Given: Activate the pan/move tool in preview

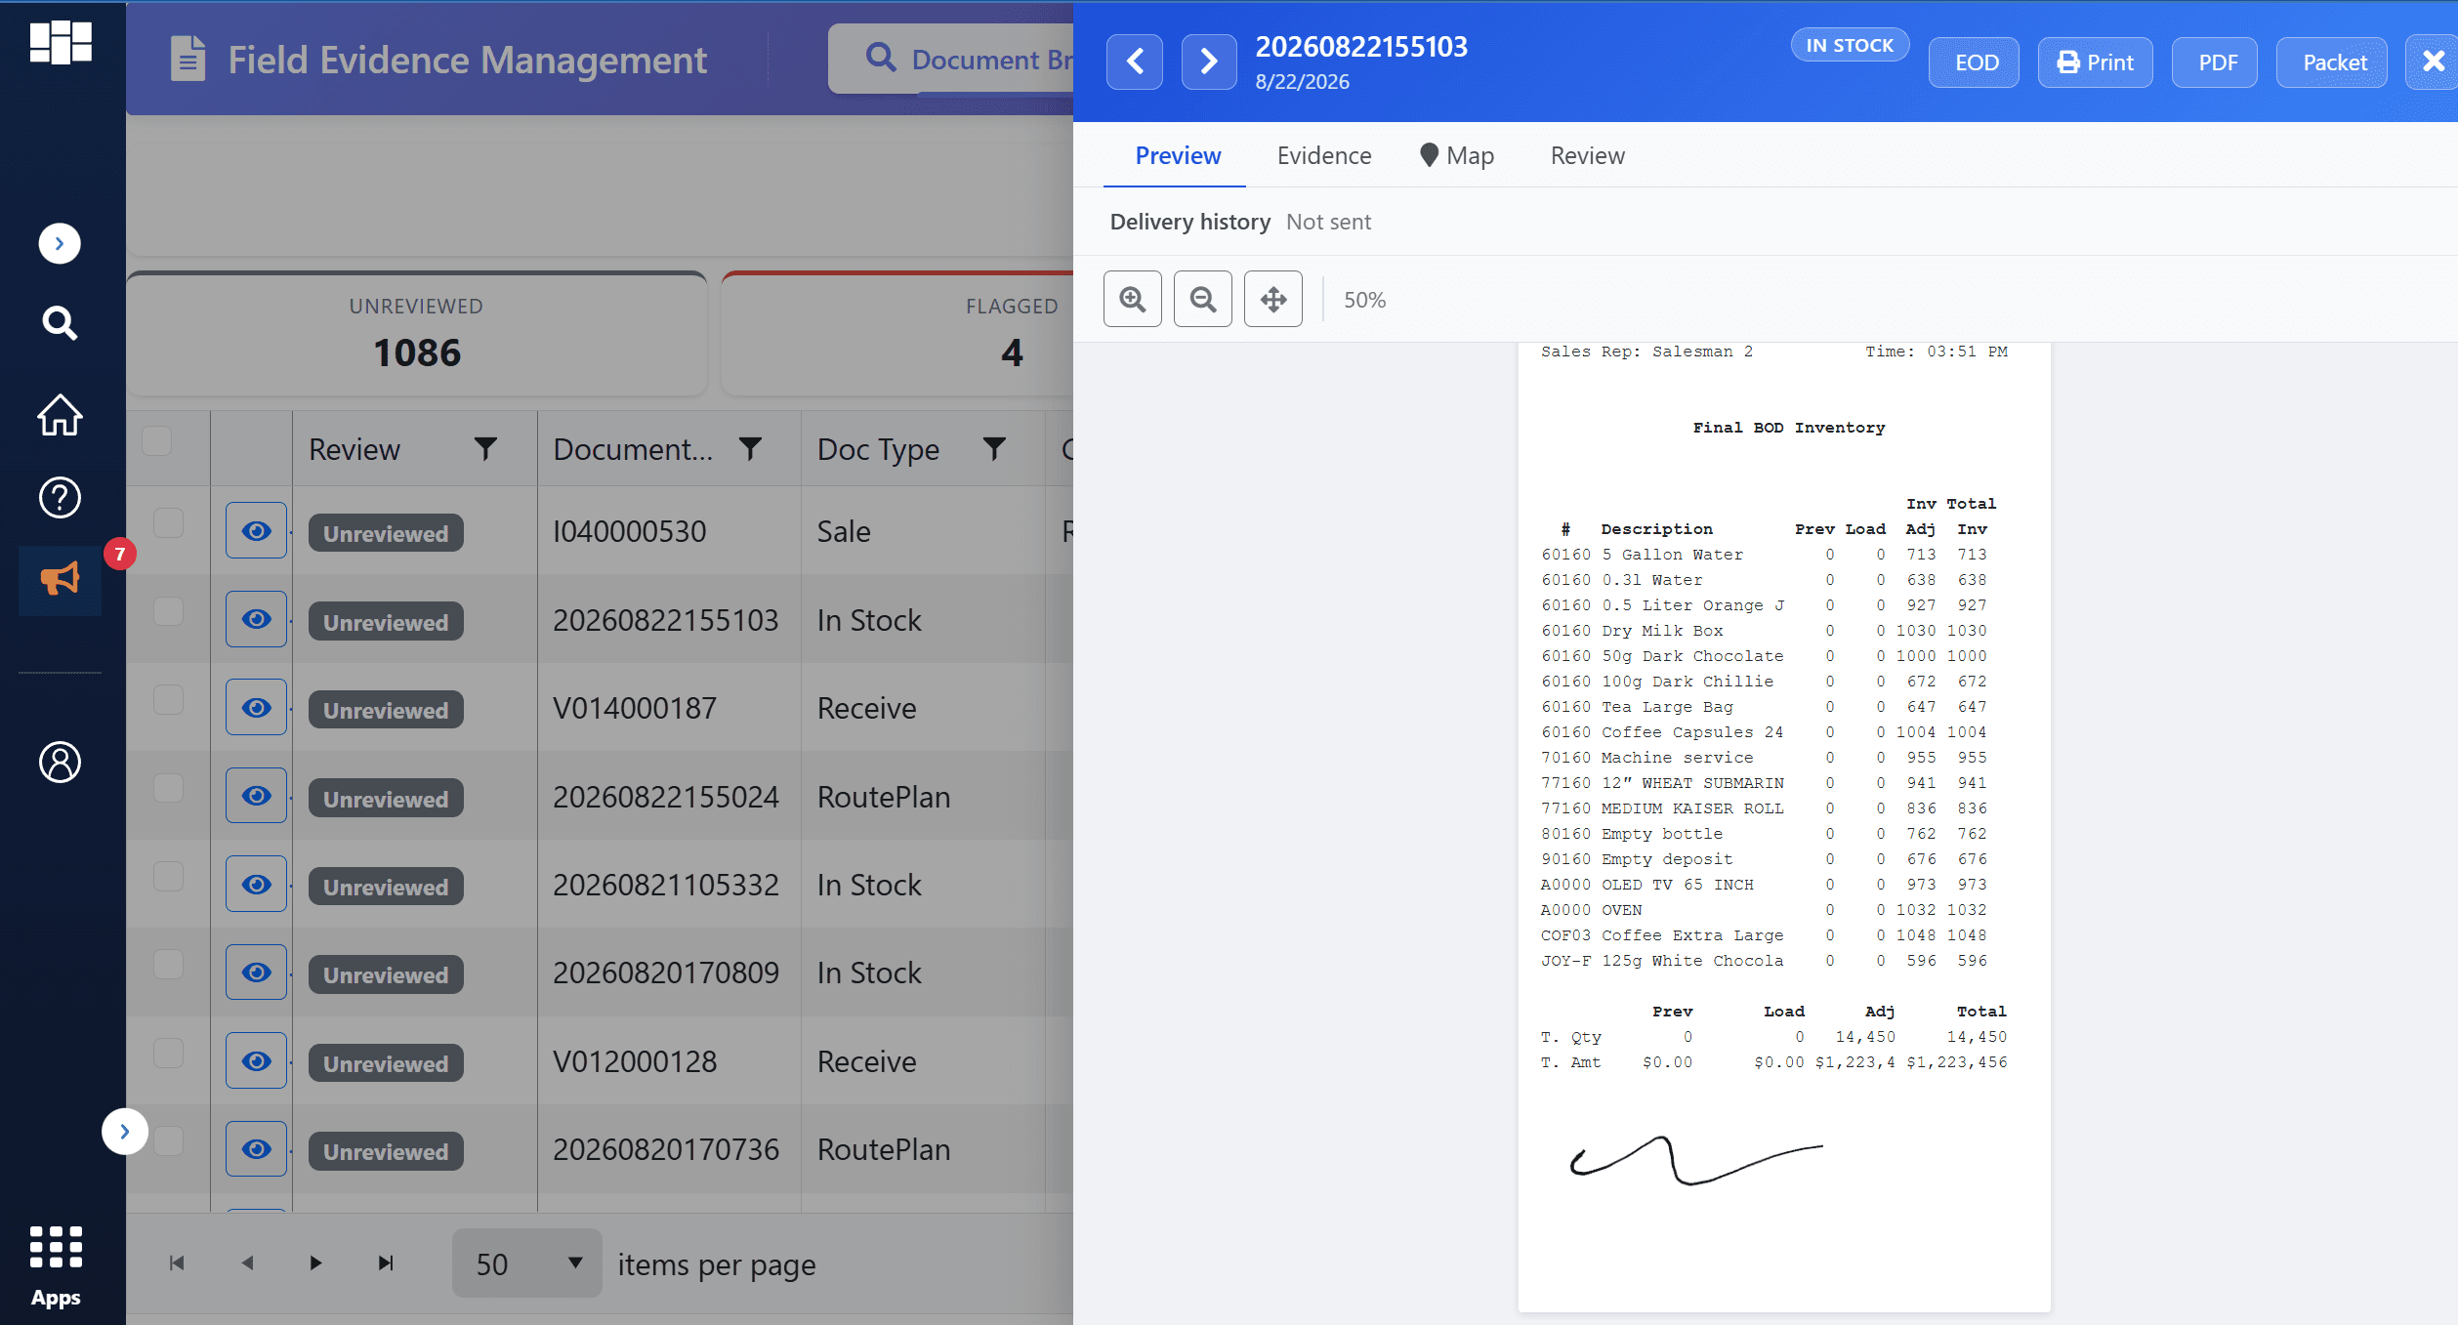Looking at the screenshot, I should [x=1273, y=299].
